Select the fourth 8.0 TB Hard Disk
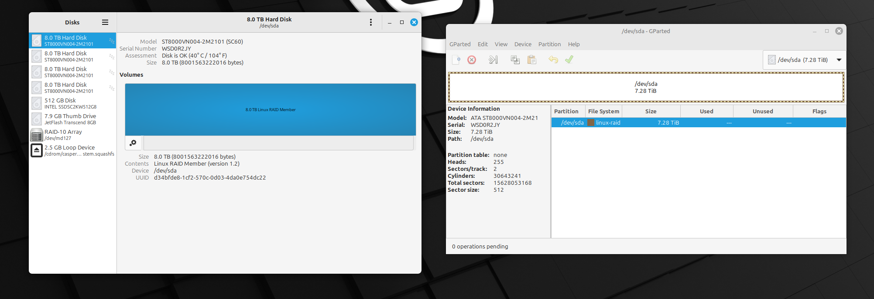 [x=72, y=88]
